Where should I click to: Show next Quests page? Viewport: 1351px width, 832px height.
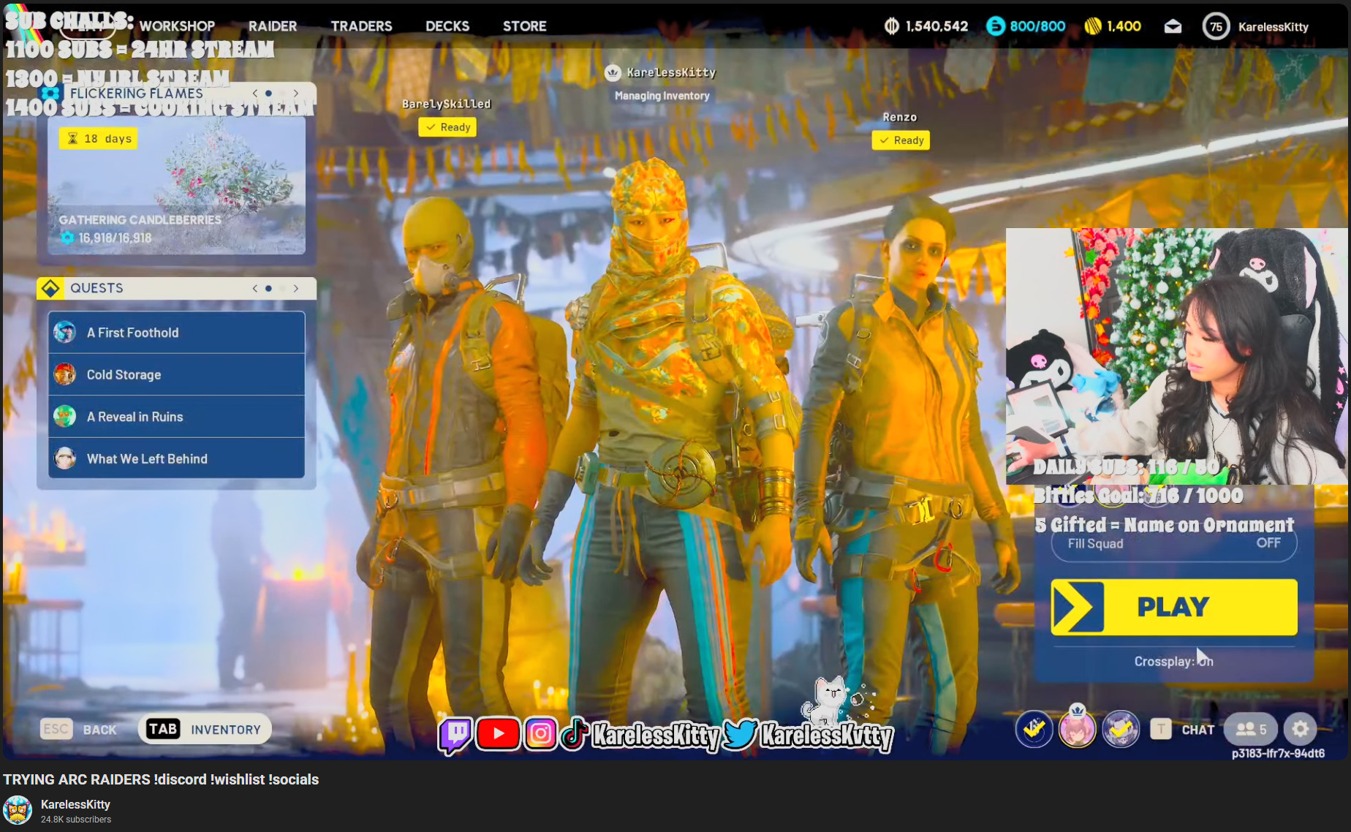coord(295,288)
